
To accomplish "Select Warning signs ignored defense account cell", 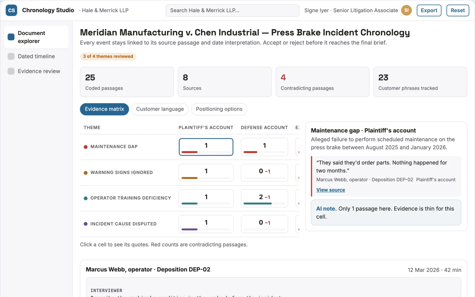I will click(264, 173).
